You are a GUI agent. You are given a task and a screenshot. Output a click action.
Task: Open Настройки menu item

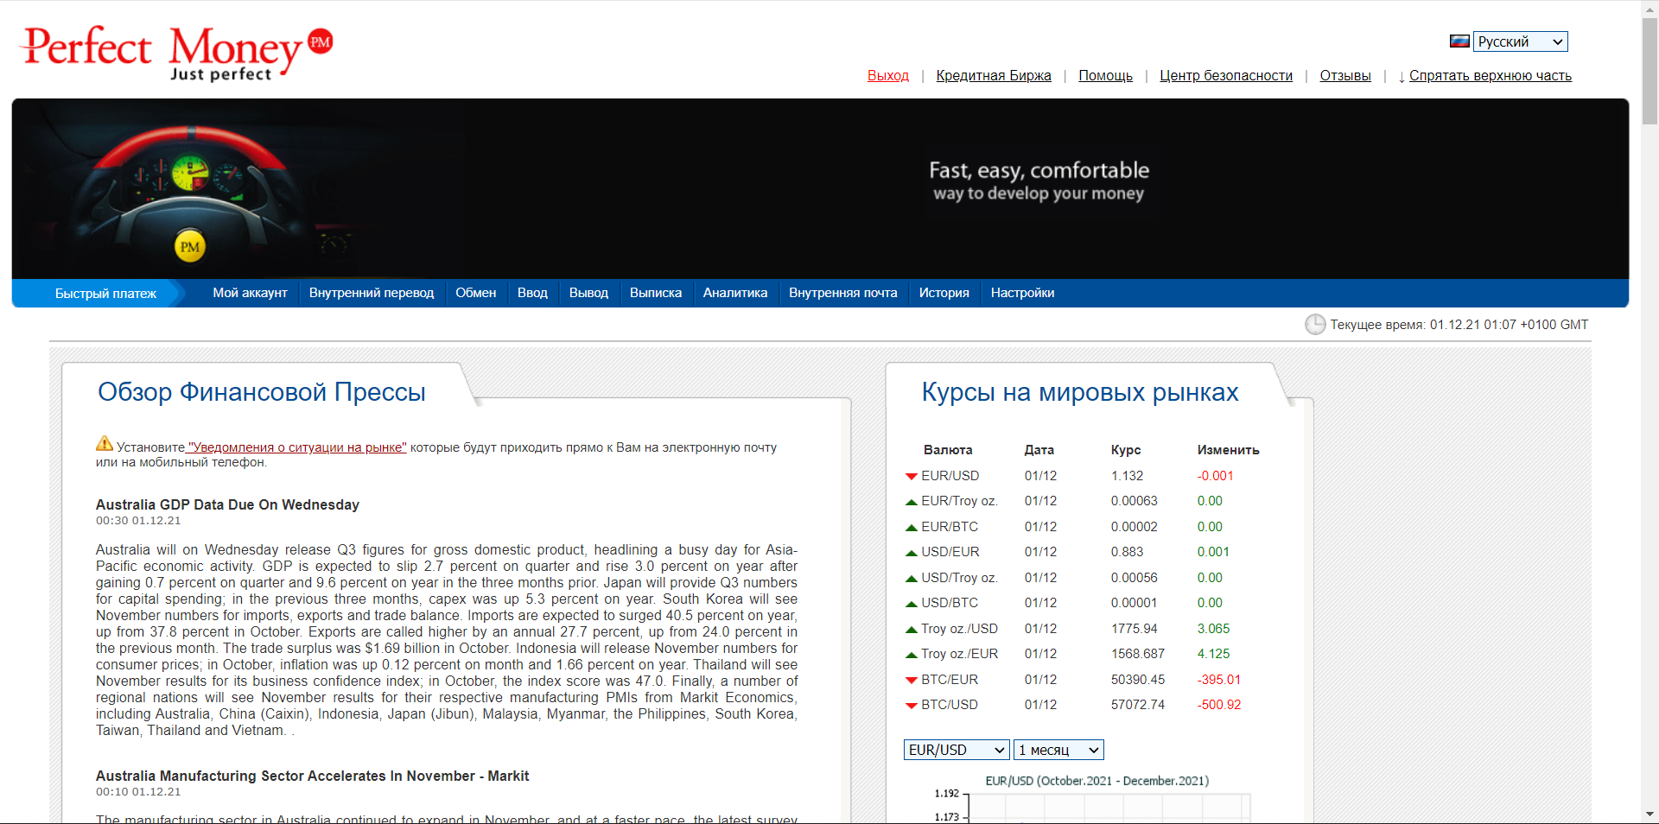pos(1023,293)
